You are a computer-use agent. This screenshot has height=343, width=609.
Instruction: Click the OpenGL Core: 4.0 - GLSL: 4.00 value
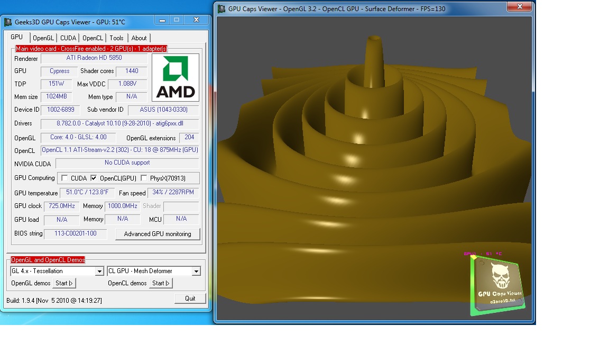coord(78,137)
